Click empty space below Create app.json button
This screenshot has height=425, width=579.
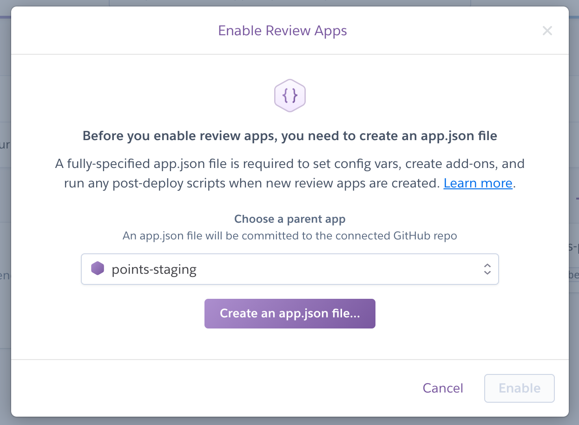289,344
